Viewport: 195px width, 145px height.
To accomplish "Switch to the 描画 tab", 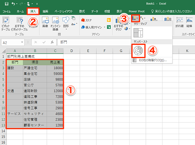I will pos(45,12).
